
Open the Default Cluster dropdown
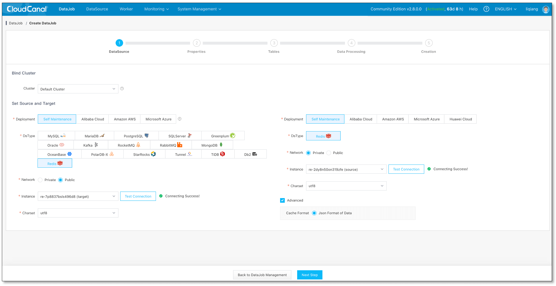[x=78, y=89]
